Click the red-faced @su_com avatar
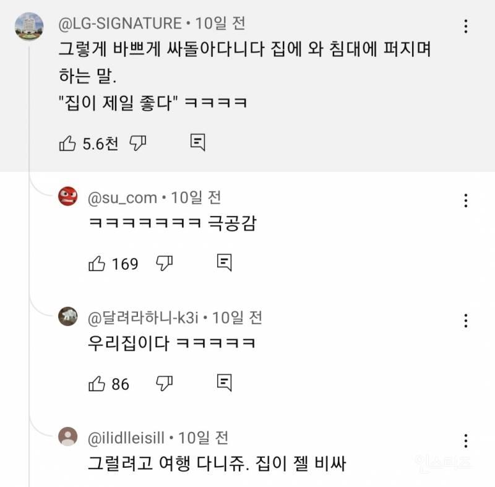The width and height of the screenshot is (495, 487). click(x=68, y=197)
